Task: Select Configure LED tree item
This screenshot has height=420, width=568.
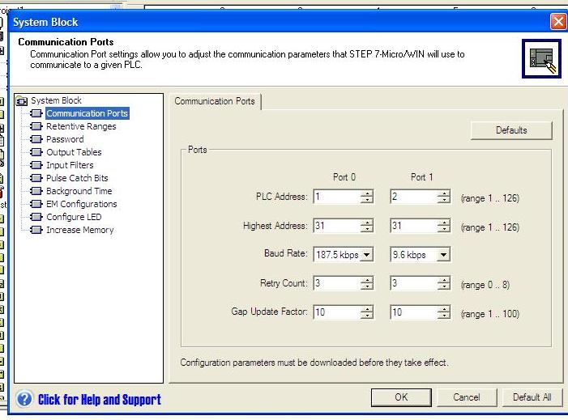Action: coord(74,217)
